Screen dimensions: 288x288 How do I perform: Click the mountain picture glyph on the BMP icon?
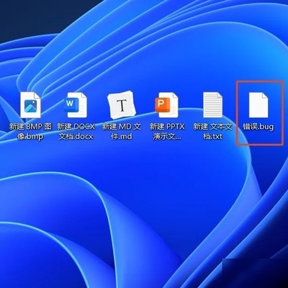pos(30,106)
